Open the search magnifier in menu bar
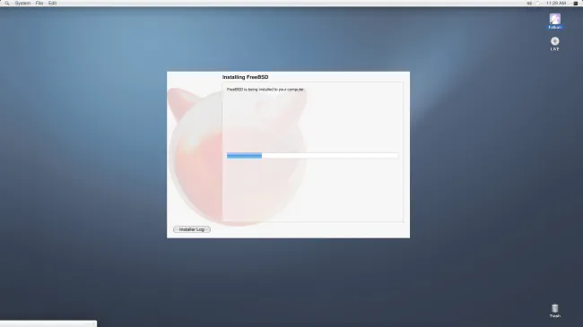This screenshot has height=327, width=583. (7, 3)
